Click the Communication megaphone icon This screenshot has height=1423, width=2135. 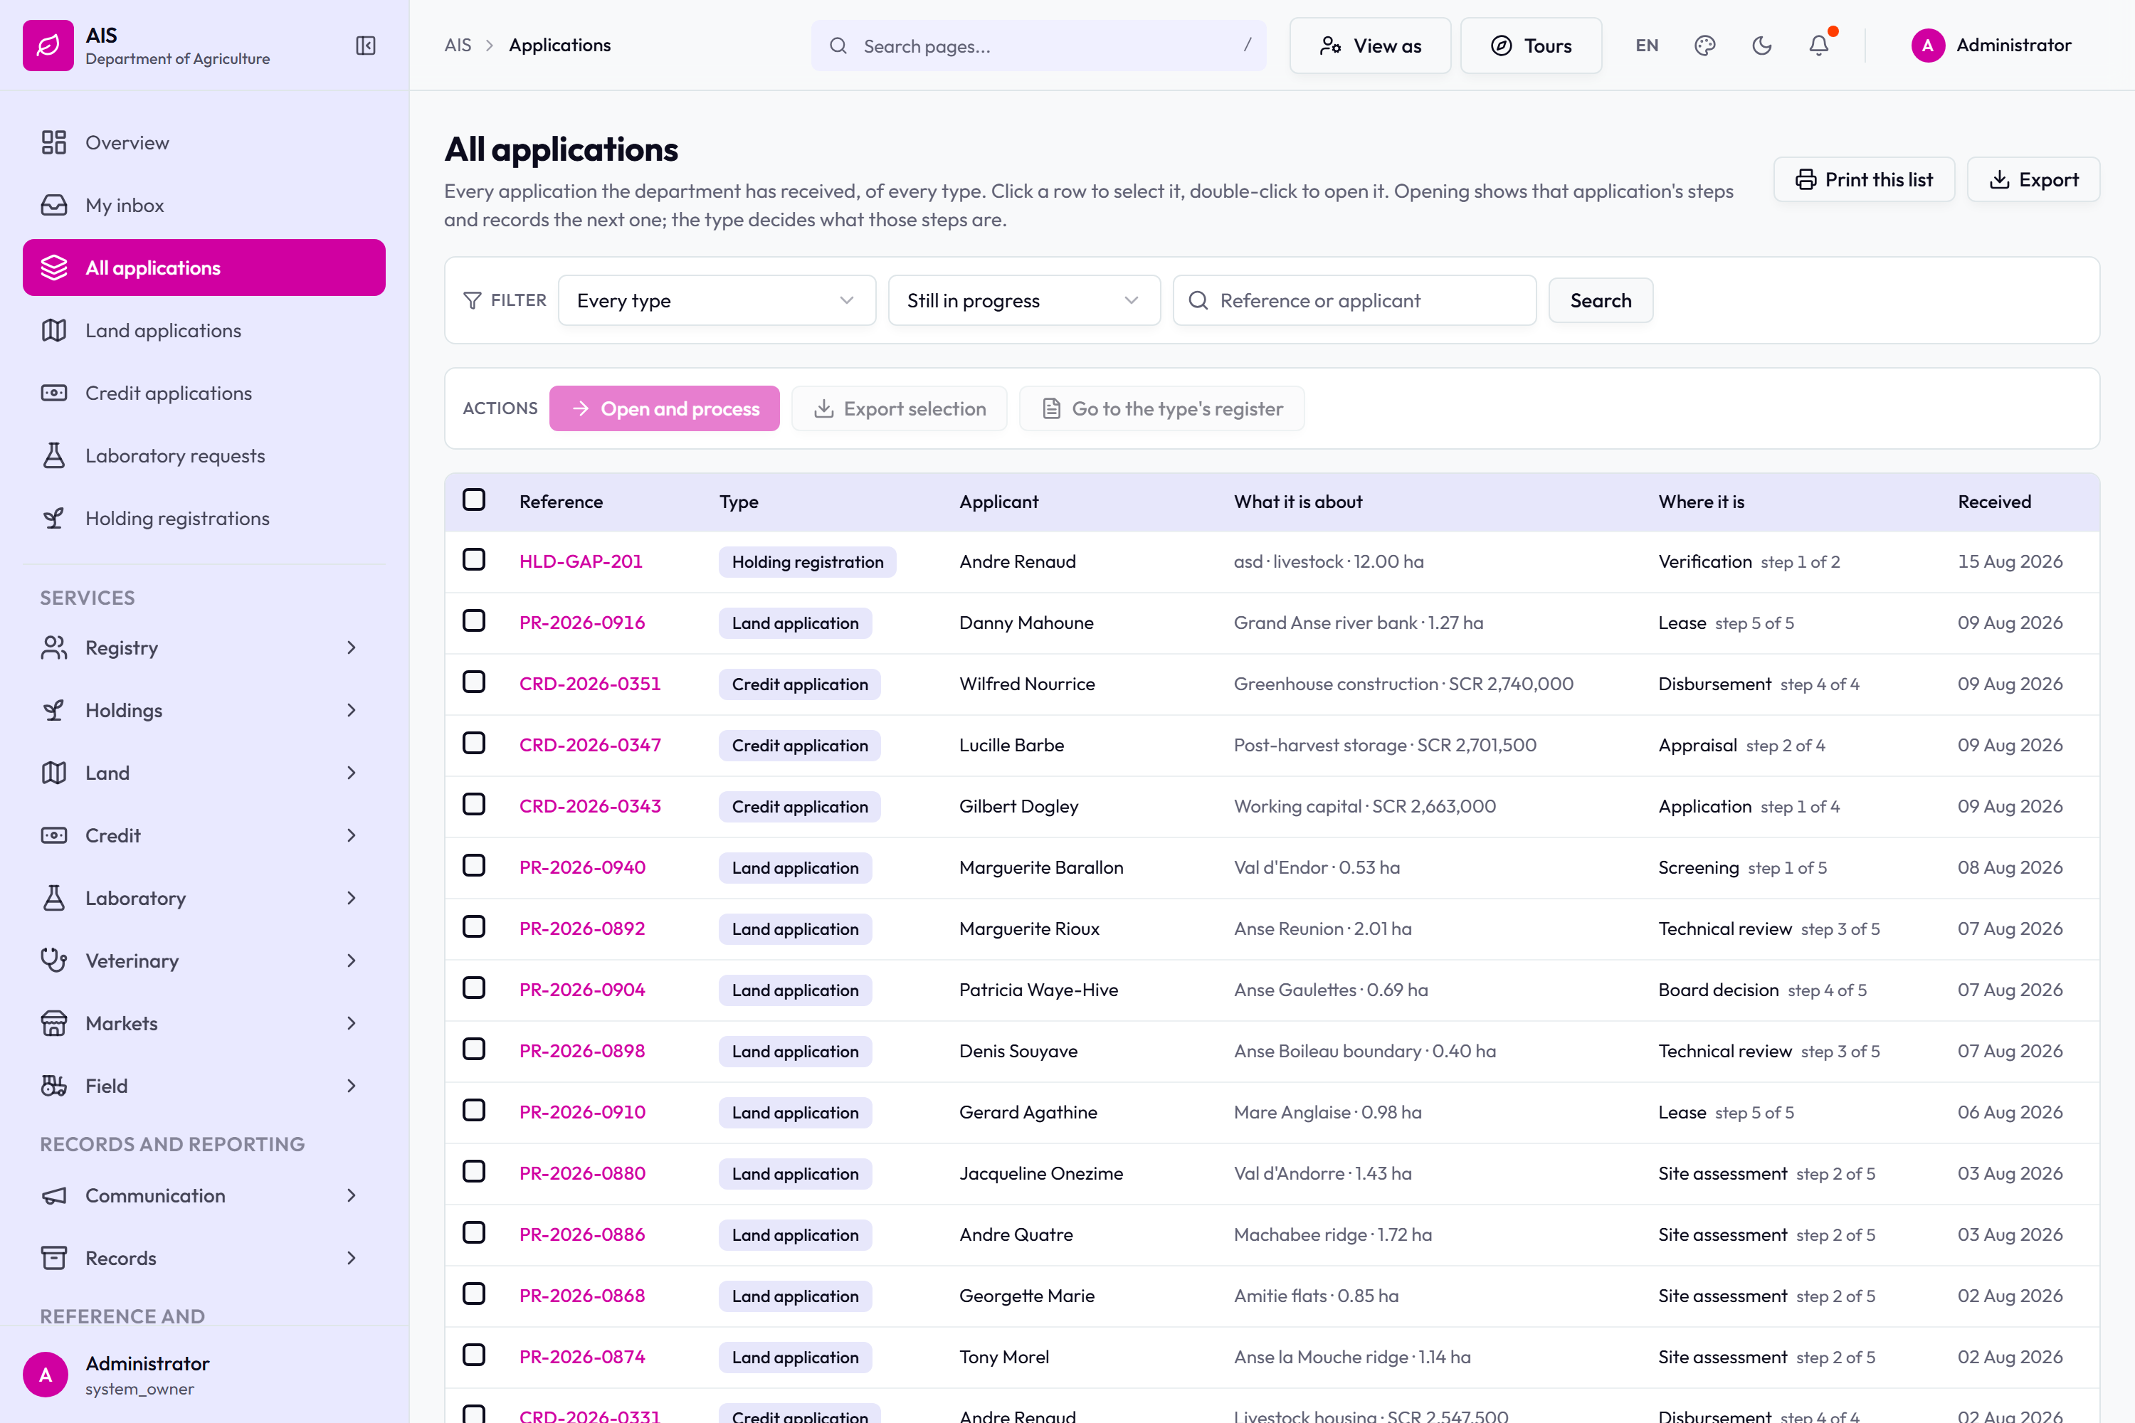(x=53, y=1195)
